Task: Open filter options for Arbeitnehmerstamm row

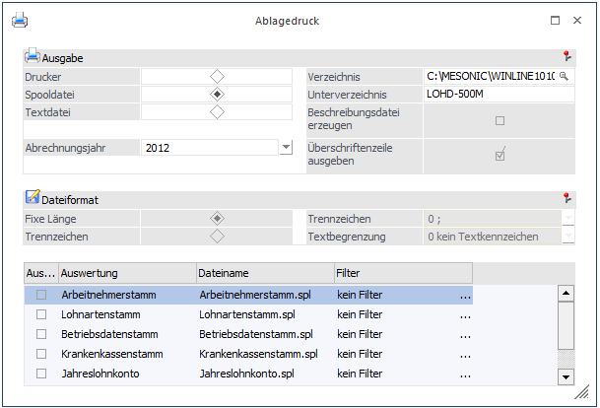Action: coord(464,295)
